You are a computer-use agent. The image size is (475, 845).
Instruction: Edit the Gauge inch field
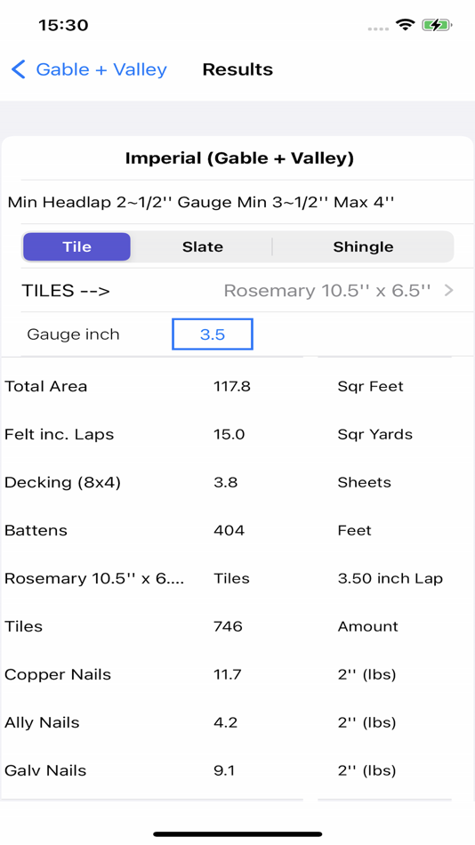[213, 334]
